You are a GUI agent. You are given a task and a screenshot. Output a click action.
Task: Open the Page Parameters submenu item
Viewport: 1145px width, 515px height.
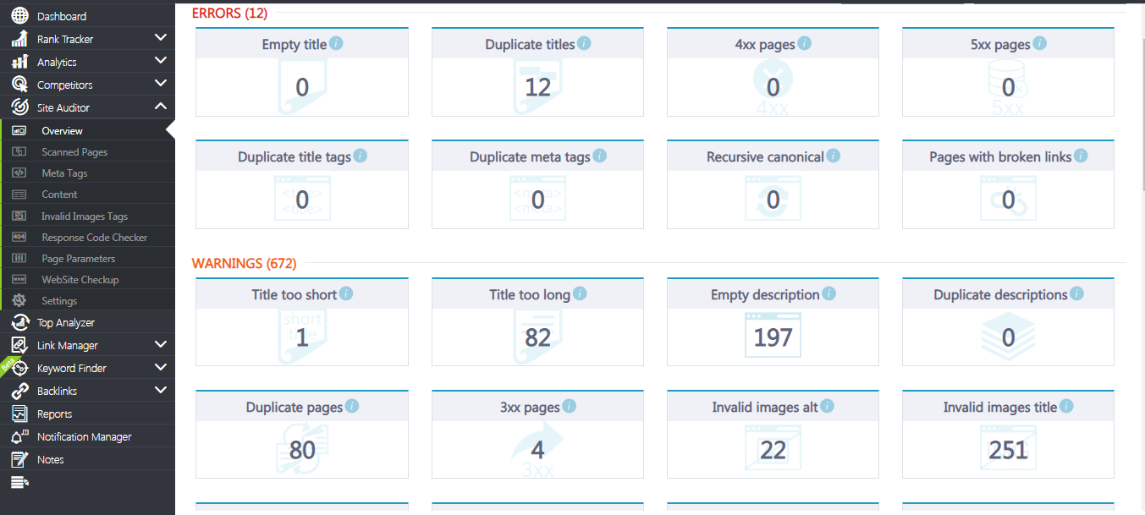pyautogui.click(x=87, y=258)
